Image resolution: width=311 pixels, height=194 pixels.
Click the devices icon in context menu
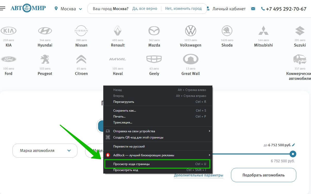click(108, 131)
